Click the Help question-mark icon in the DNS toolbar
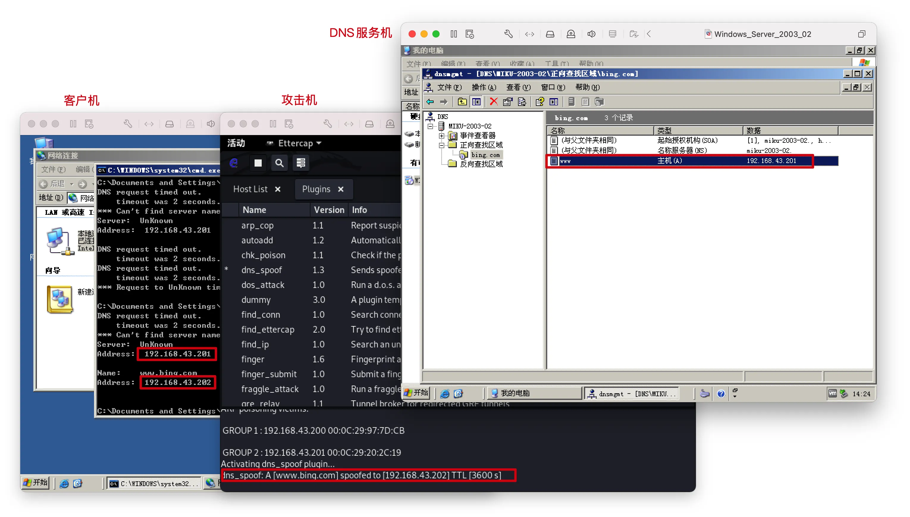910x517 pixels. pos(539,102)
